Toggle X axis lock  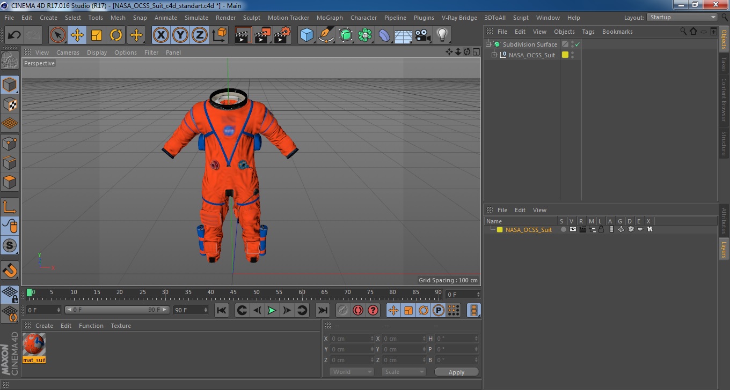click(x=160, y=35)
